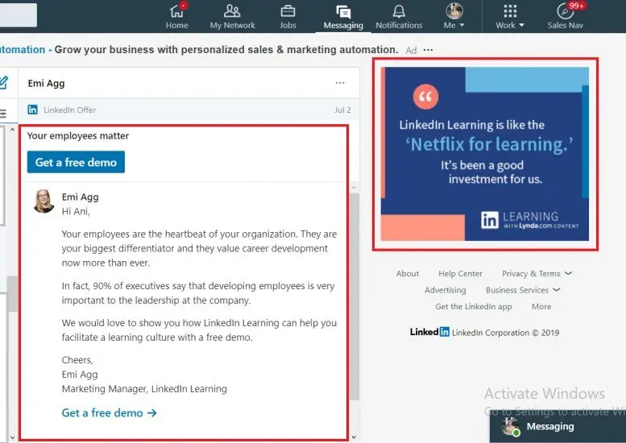Image resolution: width=626 pixels, height=443 pixels.
Task: Open the About footer link
Action: point(407,274)
